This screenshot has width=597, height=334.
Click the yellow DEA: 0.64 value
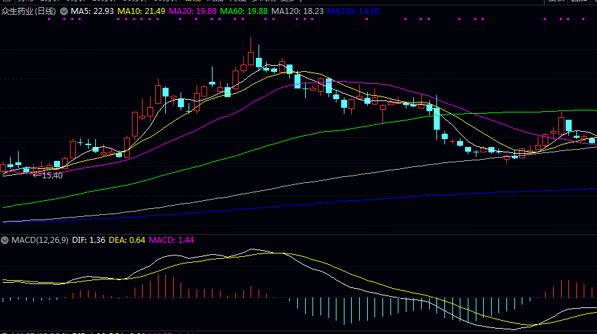click(127, 240)
